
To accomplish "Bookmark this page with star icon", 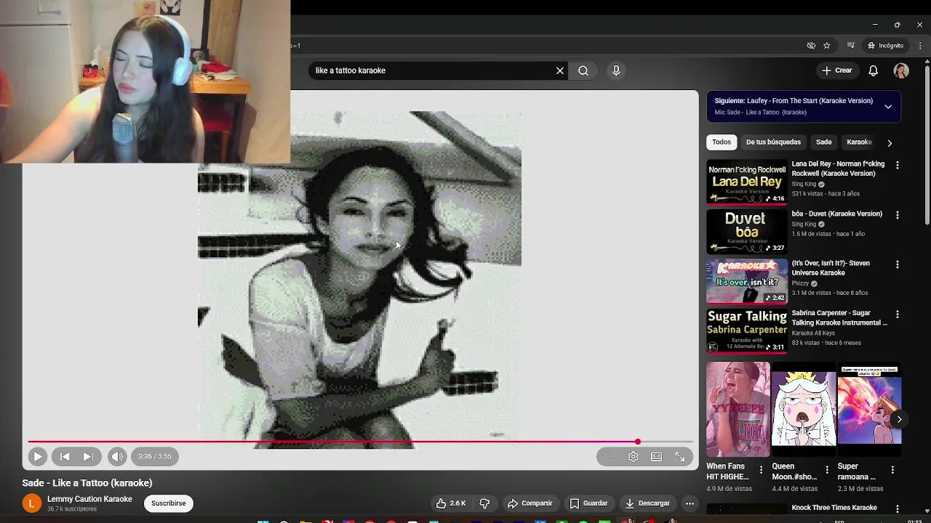I will tap(827, 46).
